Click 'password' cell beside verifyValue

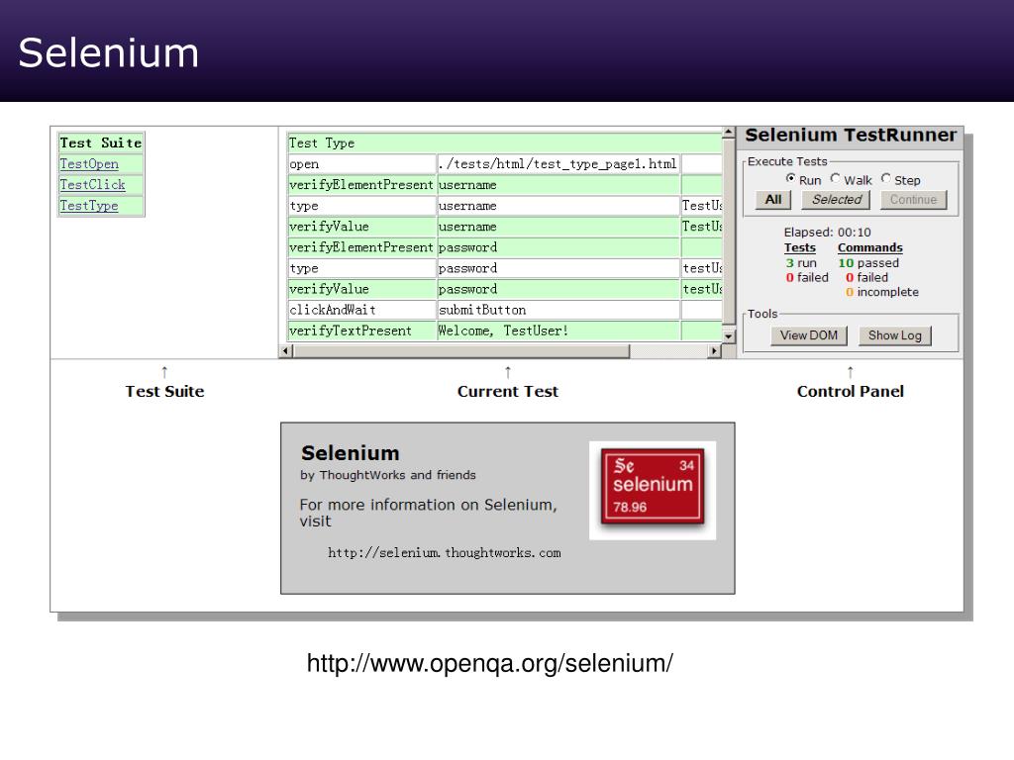pos(558,289)
